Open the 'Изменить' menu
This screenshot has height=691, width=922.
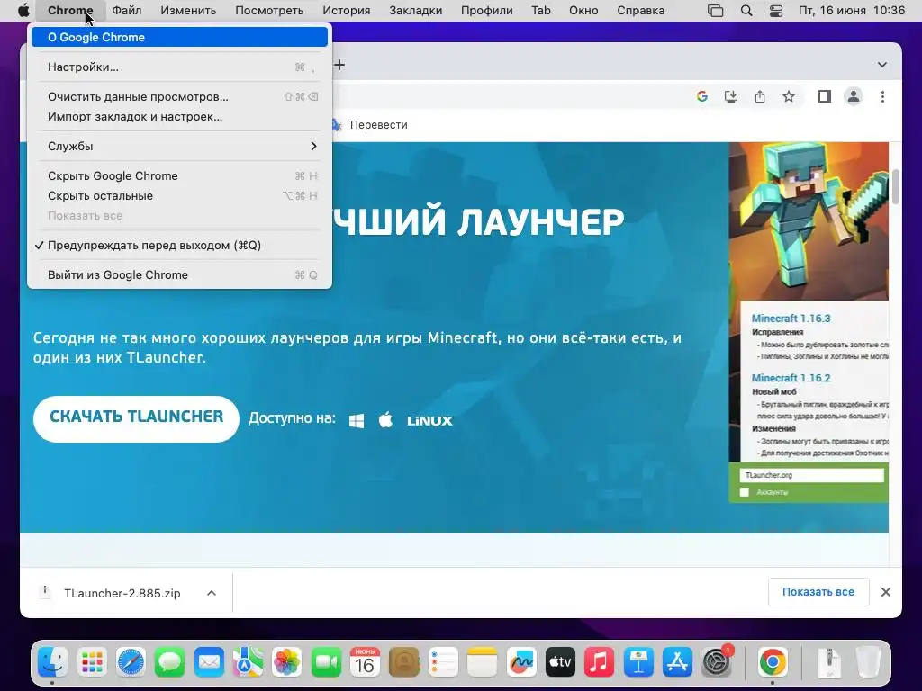(188, 11)
